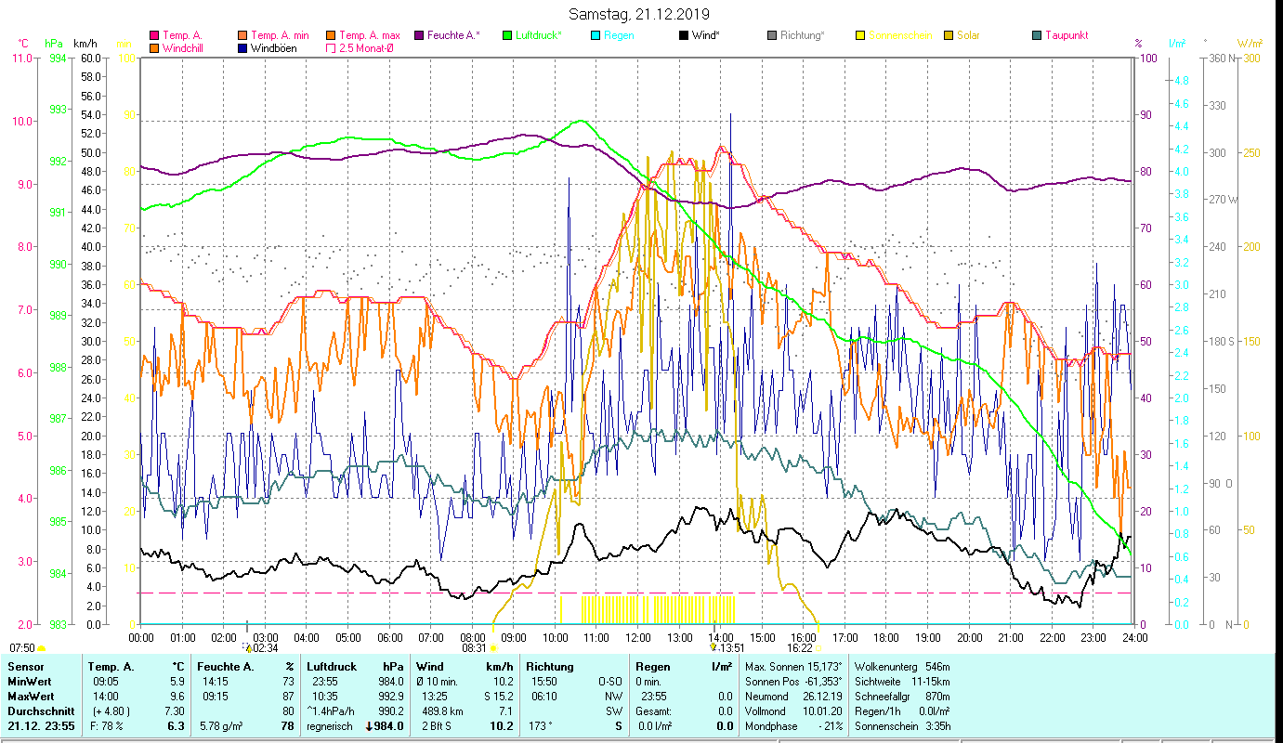1283x743 pixels.
Task: Click the purple Feuchte A. legend square
Action: pos(419,36)
